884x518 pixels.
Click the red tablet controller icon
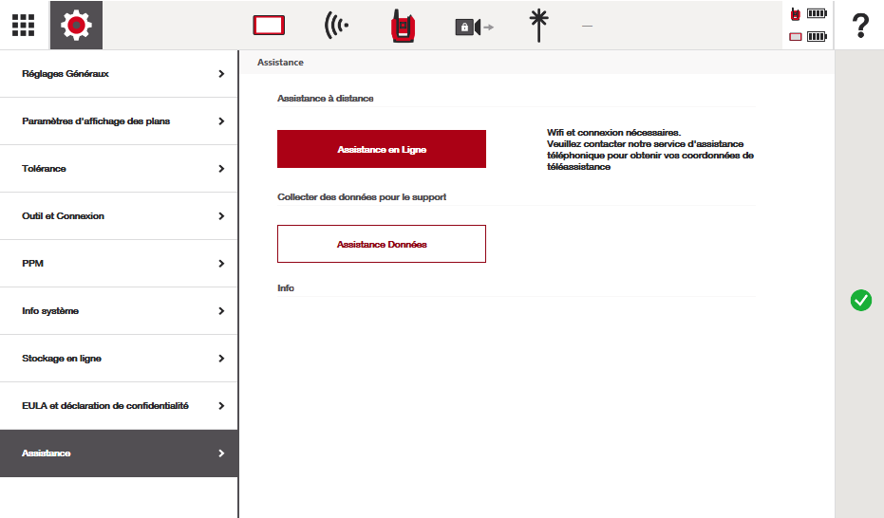[269, 26]
